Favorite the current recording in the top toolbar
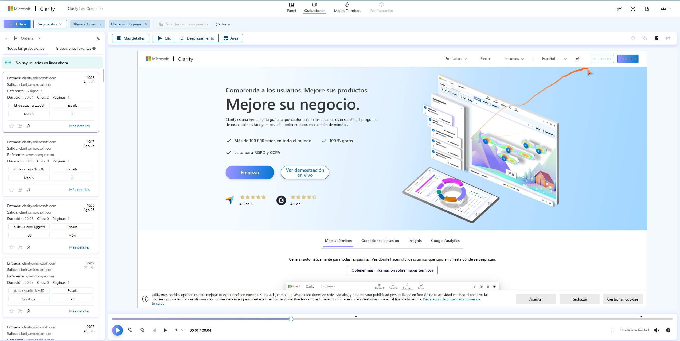 click(633, 38)
